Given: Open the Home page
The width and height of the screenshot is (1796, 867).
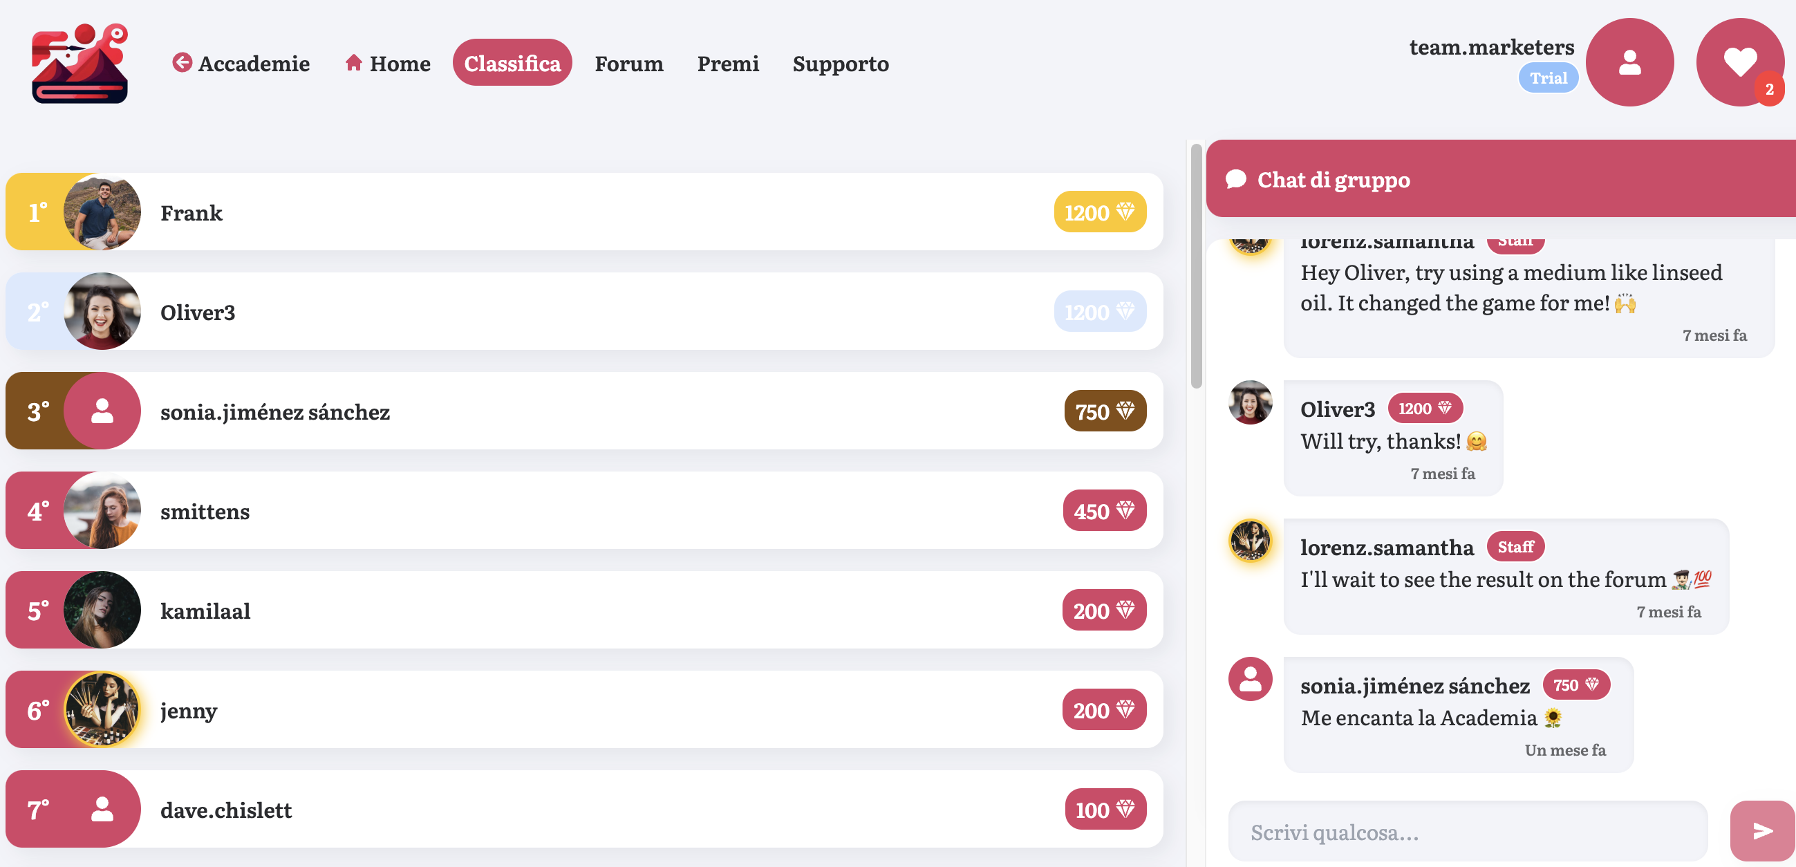Looking at the screenshot, I should coord(388,64).
